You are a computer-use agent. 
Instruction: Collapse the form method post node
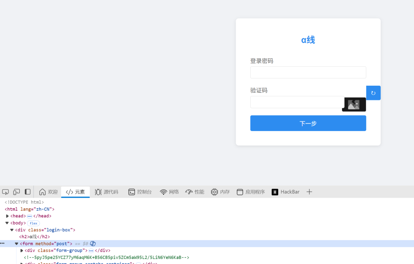tap(16, 244)
